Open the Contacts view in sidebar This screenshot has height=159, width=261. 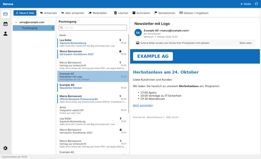(x=5, y=34)
